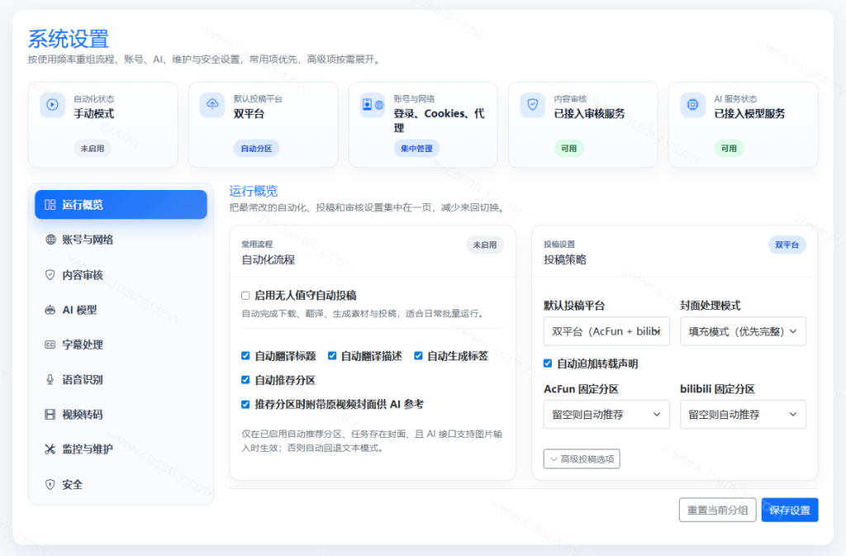This screenshot has width=846, height=556.
Task: Switch to the 账号与网络 settings tab
Action: click(x=121, y=240)
